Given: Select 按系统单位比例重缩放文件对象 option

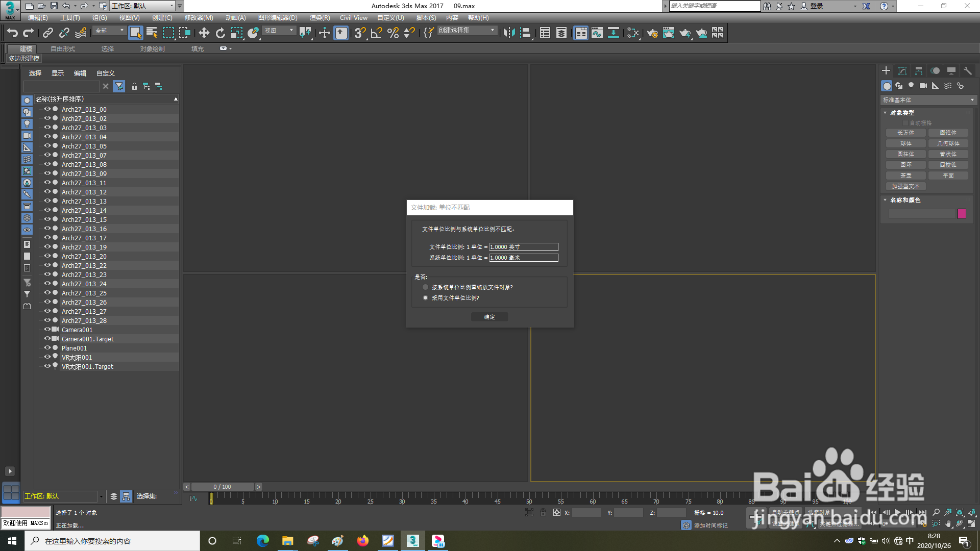Looking at the screenshot, I should click(x=425, y=287).
